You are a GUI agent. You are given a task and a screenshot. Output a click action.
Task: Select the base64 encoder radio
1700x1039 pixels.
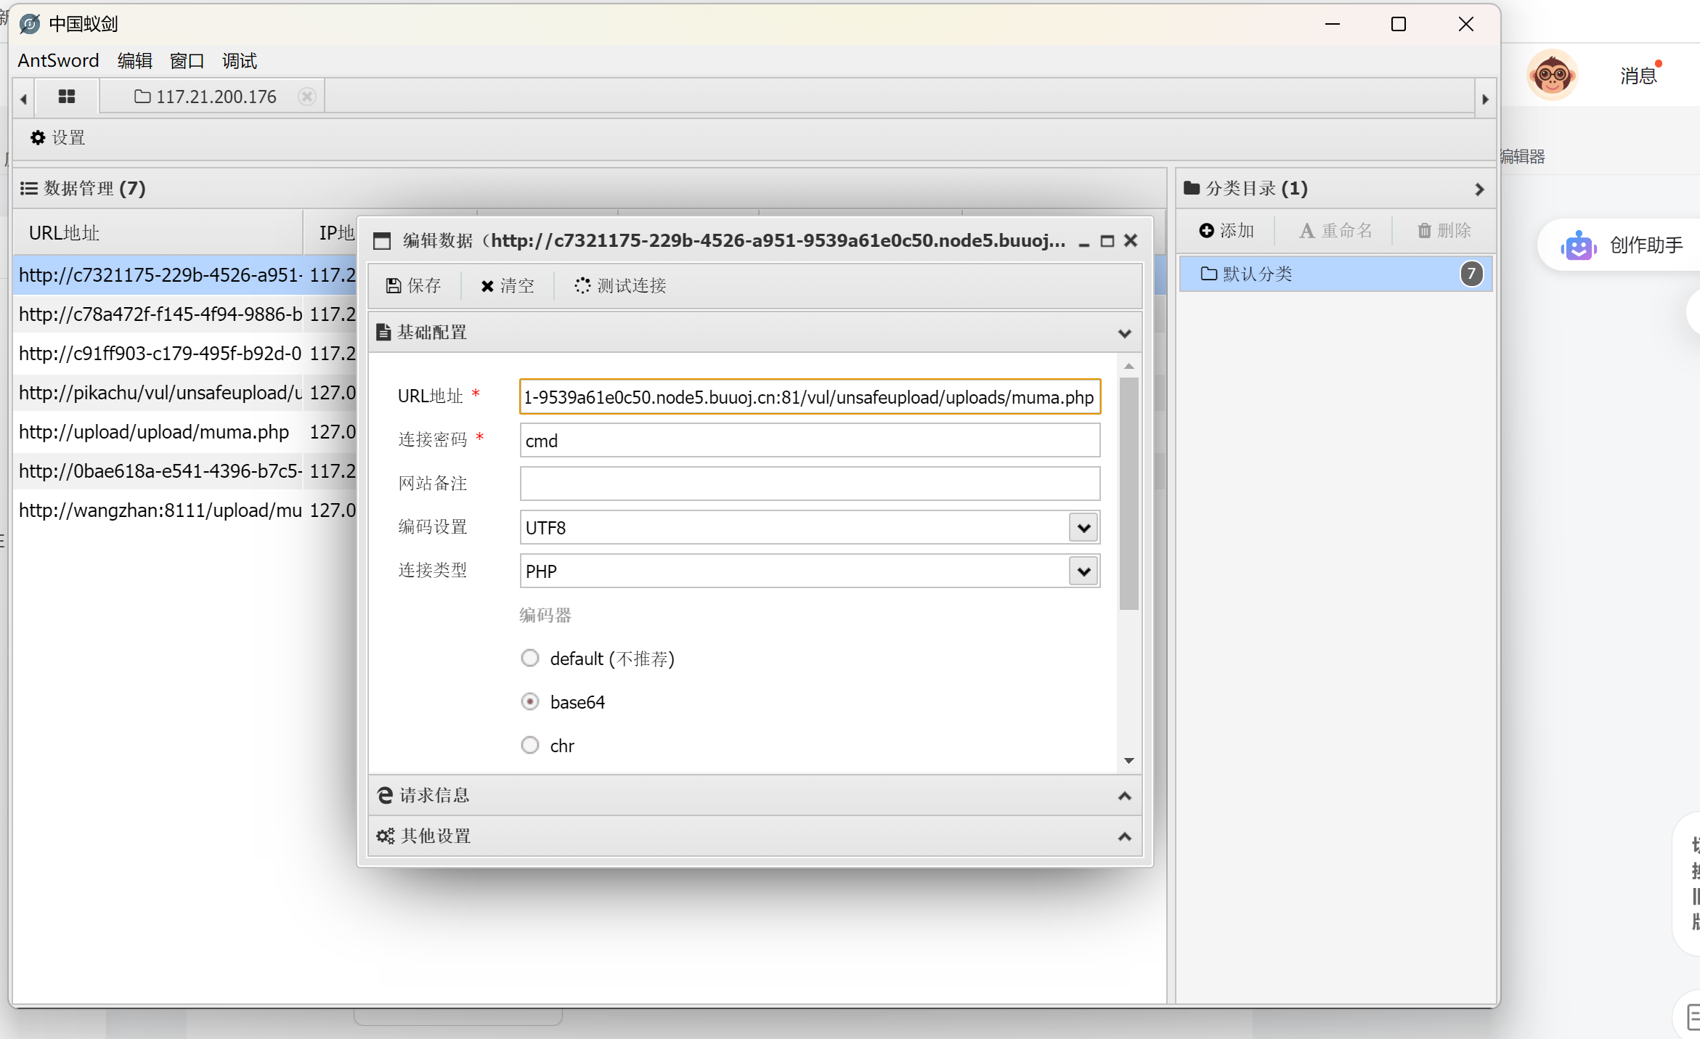coord(530,701)
